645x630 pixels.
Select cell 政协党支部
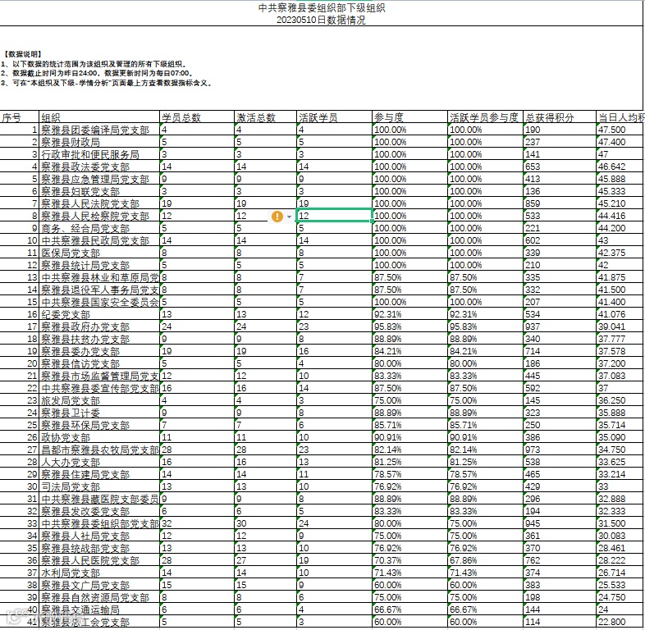pyautogui.click(x=99, y=437)
